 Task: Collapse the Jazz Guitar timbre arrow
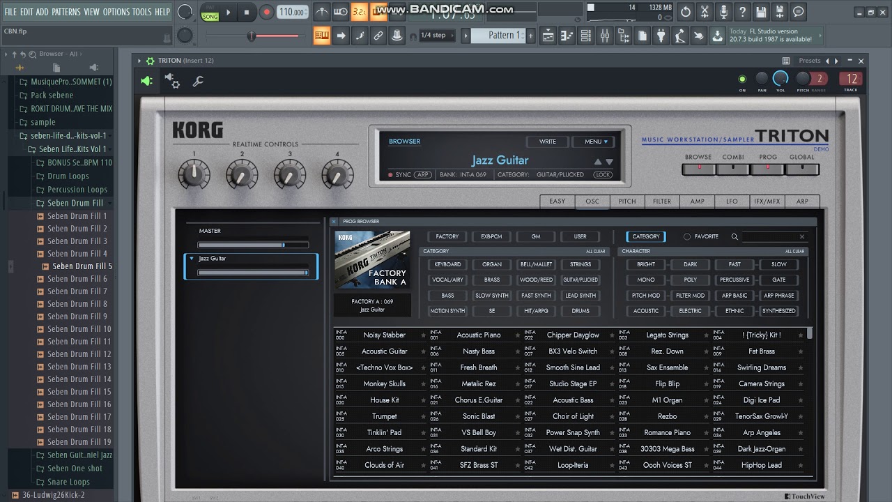pos(192,259)
